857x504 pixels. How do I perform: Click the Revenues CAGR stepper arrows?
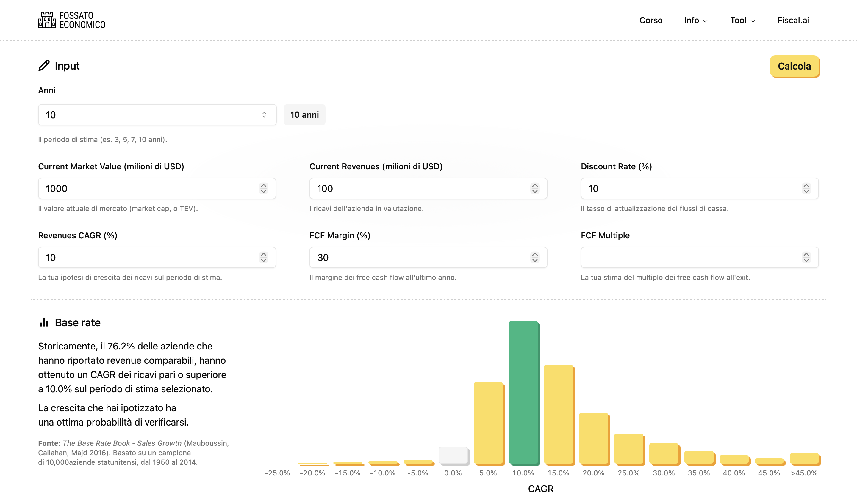[264, 257]
